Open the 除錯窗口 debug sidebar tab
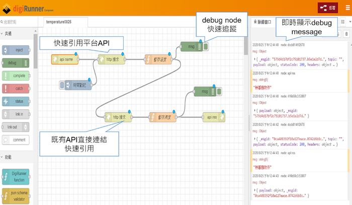Screen dimensions: 352x205 [x=262, y=22]
